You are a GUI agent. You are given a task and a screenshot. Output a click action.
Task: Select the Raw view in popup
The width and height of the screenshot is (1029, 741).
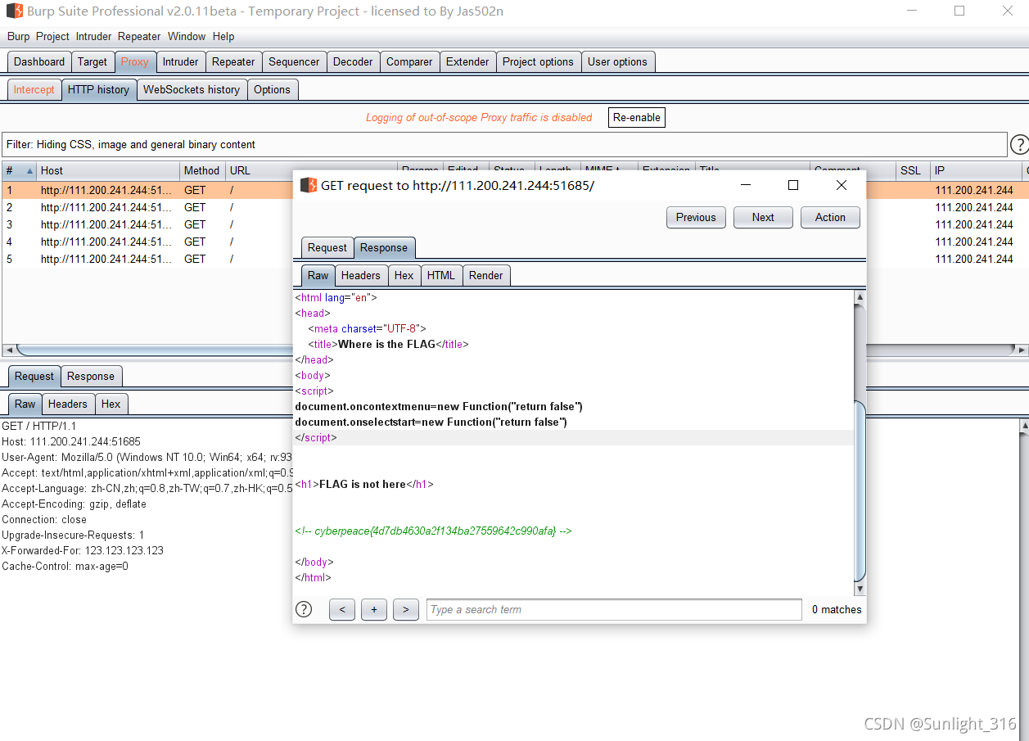318,276
